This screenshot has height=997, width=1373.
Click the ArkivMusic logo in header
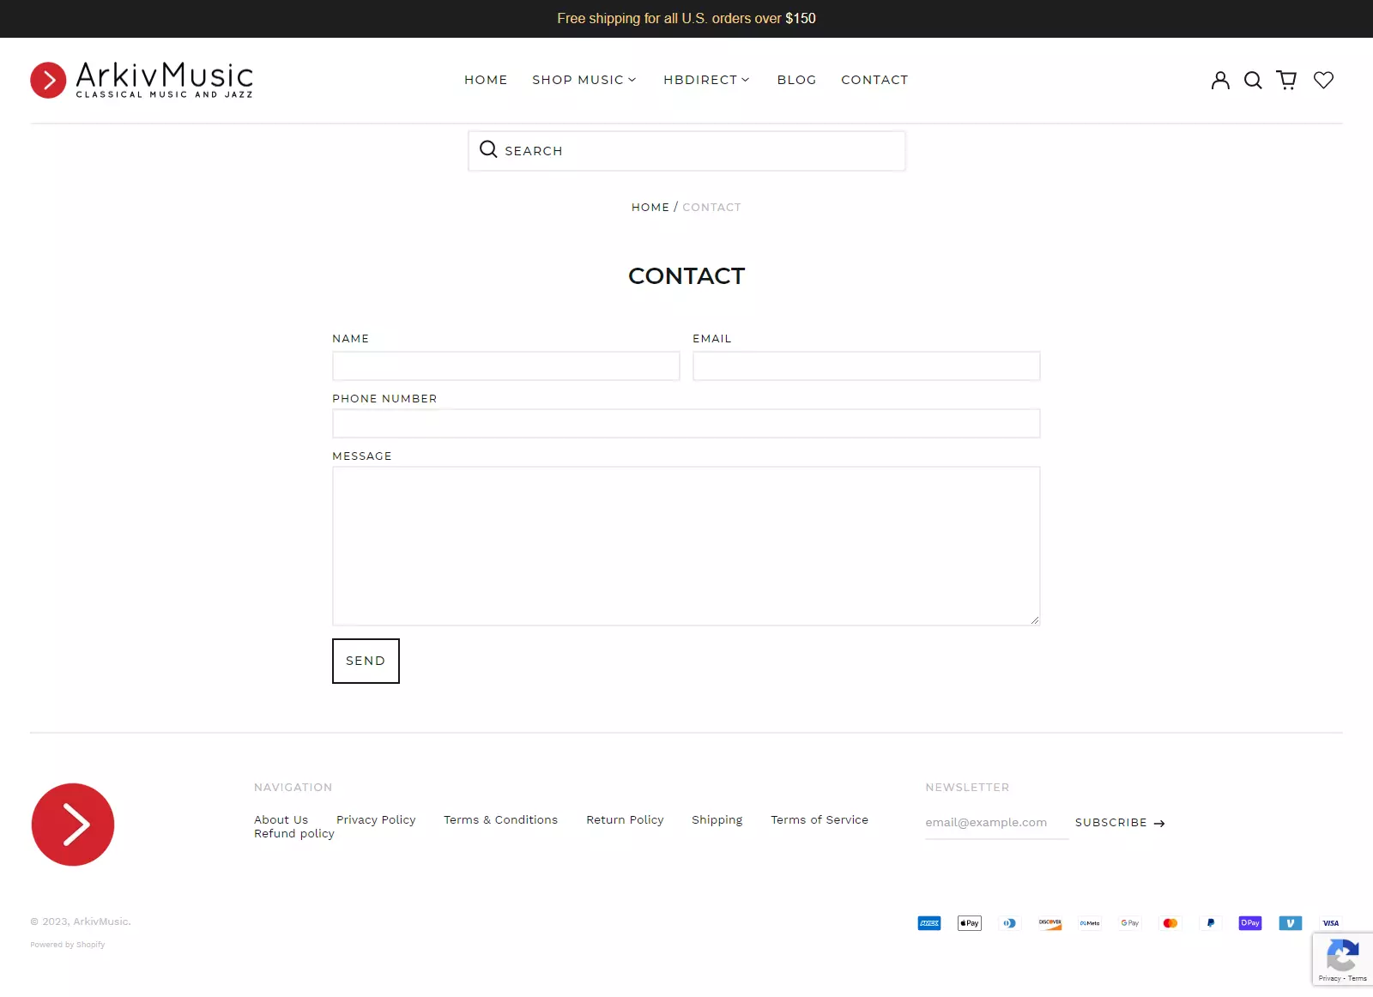coord(142,80)
